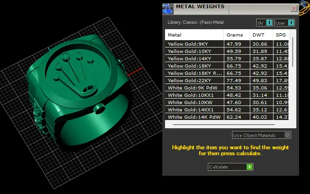Click the 47.99 grams value
This screenshot has height=194, width=310.
[x=234, y=44]
